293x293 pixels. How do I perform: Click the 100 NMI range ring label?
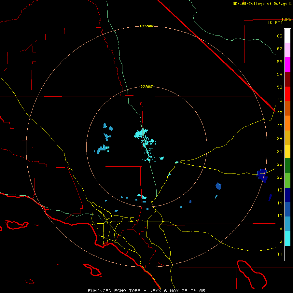pyautogui.click(x=146, y=26)
